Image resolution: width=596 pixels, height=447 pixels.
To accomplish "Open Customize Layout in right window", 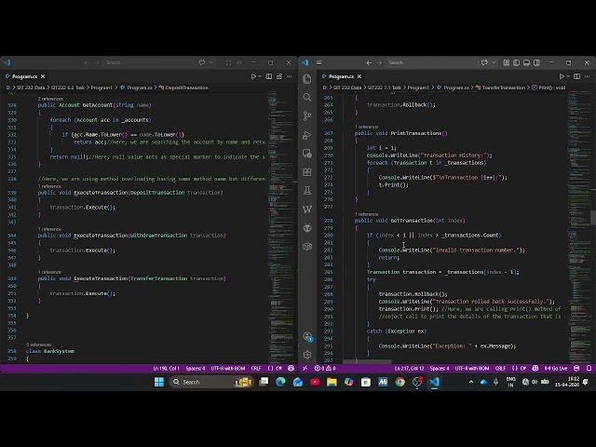I will [507, 62].
